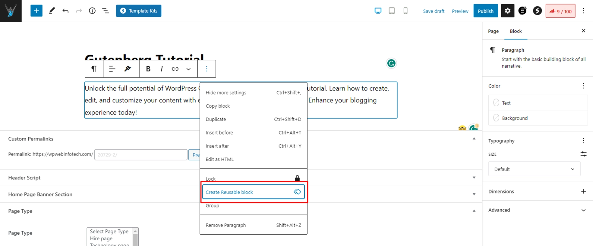This screenshot has width=593, height=246.
Task: Publish the page
Action: 485,11
